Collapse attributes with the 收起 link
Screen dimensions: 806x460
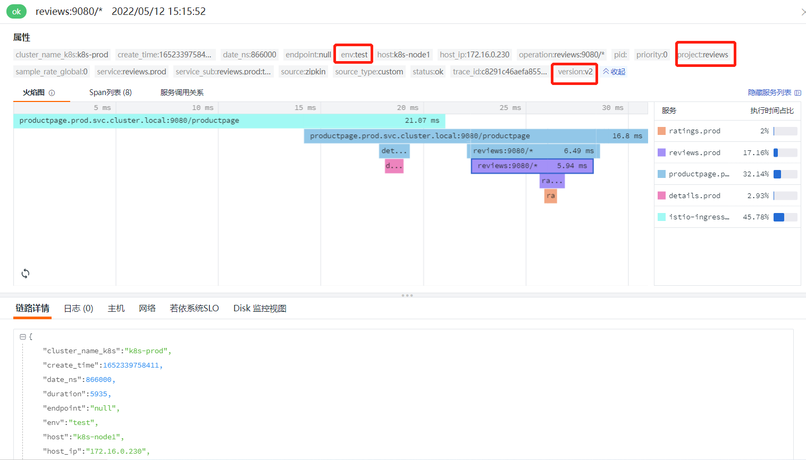point(614,72)
